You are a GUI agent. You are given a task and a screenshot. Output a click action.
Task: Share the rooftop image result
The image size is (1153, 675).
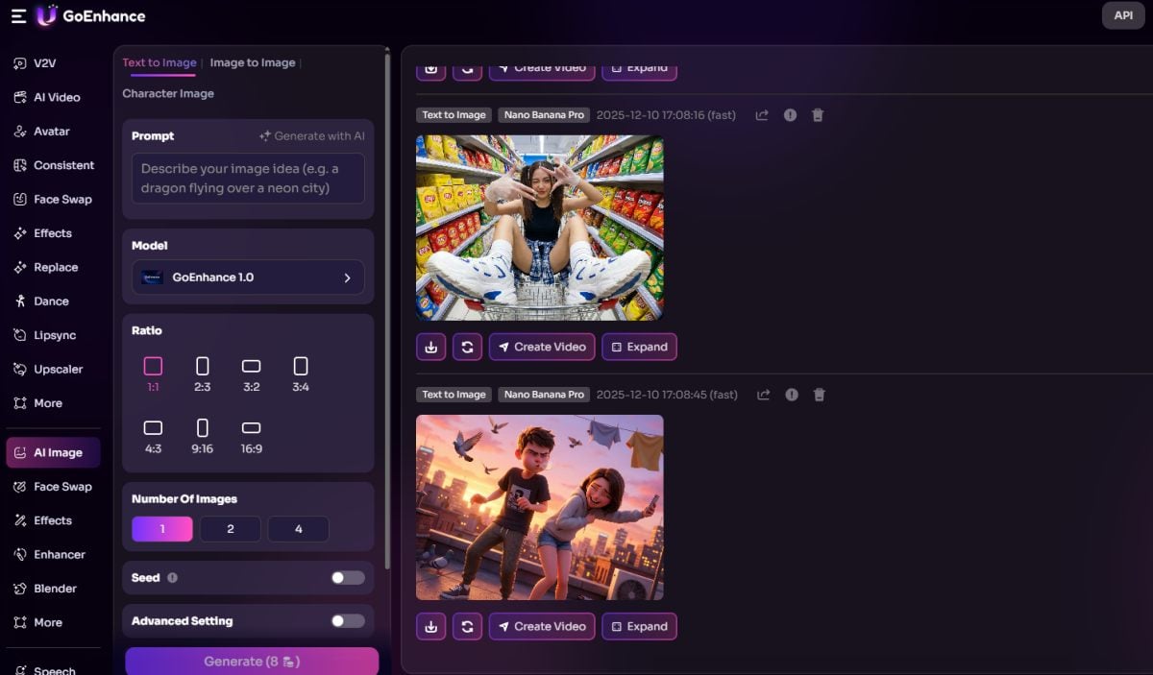point(762,394)
